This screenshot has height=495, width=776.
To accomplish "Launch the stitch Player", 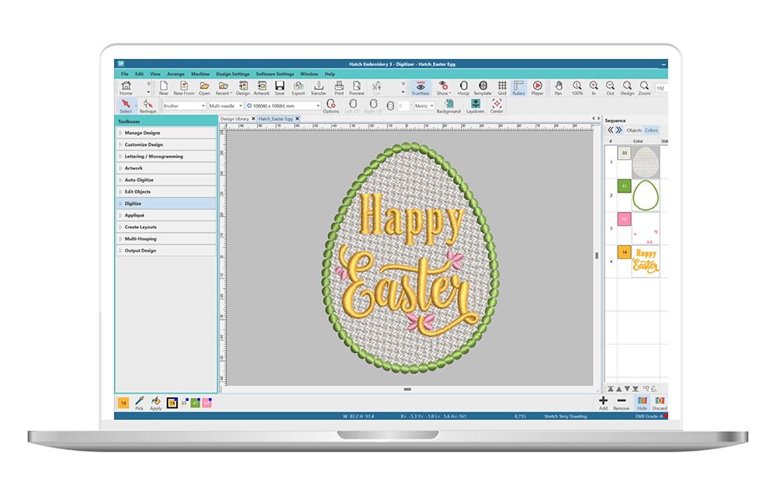I will (x=537, y=86).
